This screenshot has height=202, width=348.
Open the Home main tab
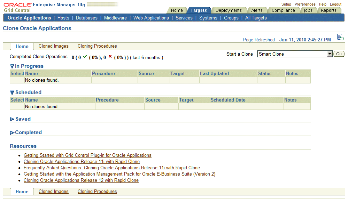tap(177, 10)
